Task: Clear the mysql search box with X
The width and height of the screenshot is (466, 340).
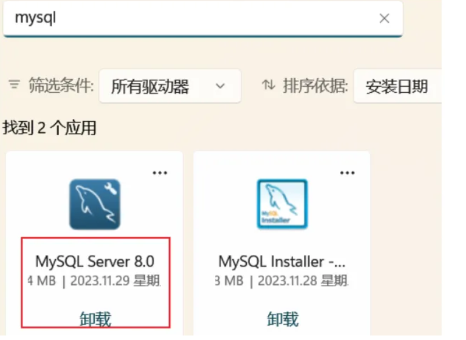Action: coord(384,19)
